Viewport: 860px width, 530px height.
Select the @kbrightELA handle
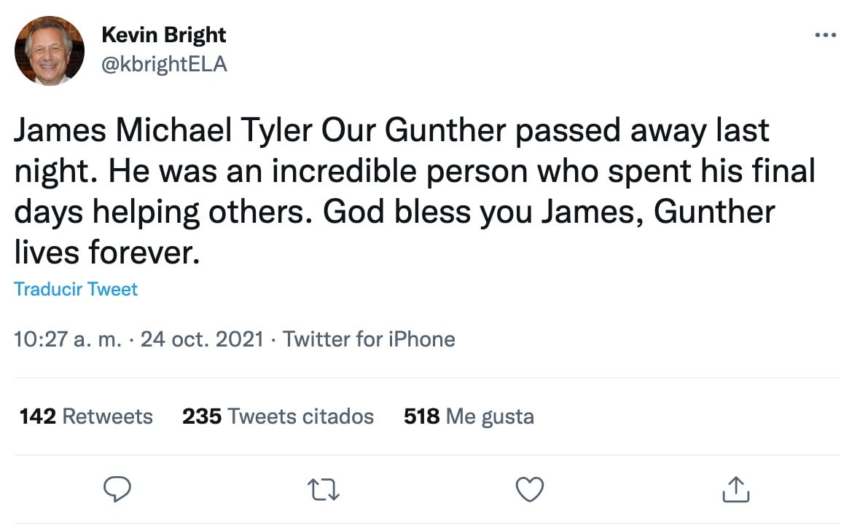click(165, 64)
